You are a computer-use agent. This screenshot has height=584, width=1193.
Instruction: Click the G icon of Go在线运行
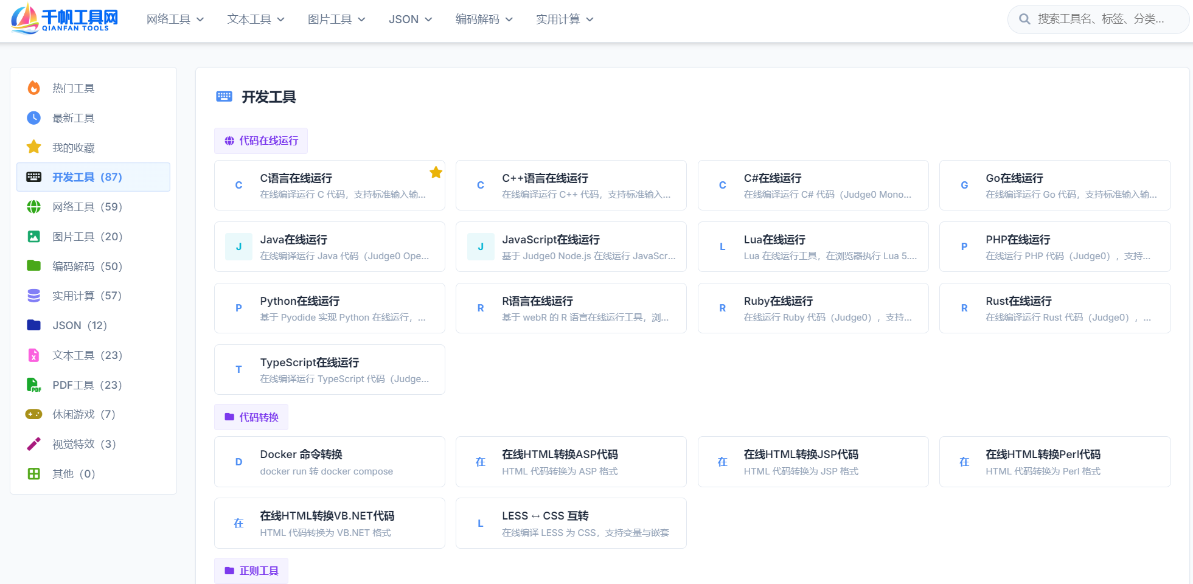pyautogui.click(x=964, y=185)
